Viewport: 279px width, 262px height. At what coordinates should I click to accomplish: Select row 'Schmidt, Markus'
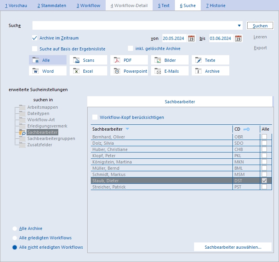(x=181, y=174)
